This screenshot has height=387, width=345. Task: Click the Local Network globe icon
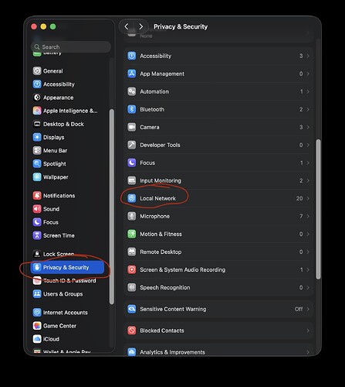[132, 198]
